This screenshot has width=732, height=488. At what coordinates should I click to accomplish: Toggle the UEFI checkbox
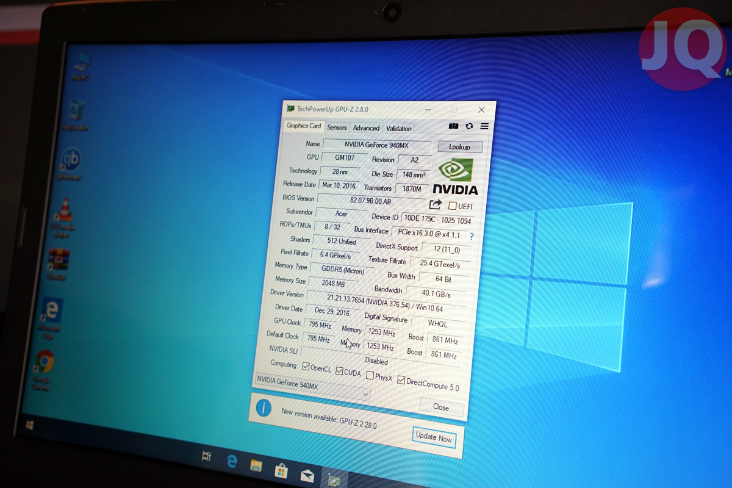tap(453, 206)
